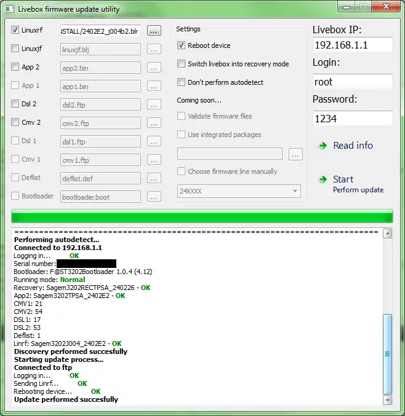Viewport: 405px width, 416px height.
Task: Click the cmv2.ftp path field
Action: point(100,123)
